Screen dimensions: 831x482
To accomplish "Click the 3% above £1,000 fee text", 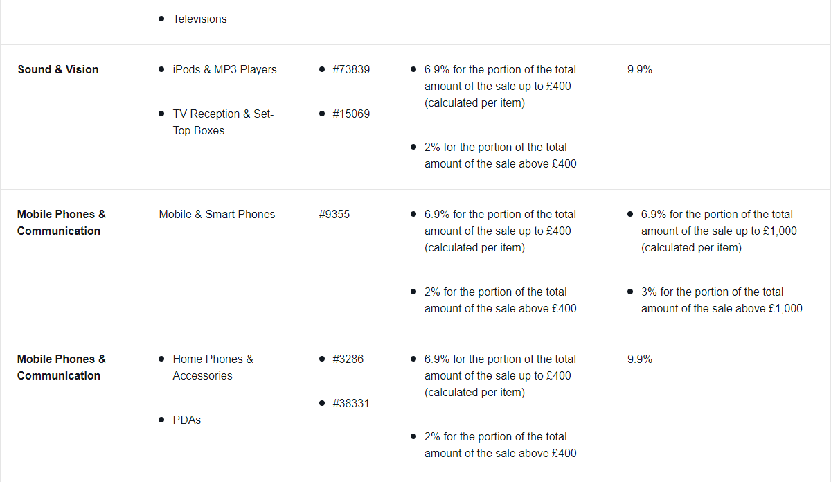I will tap(722, 300).
